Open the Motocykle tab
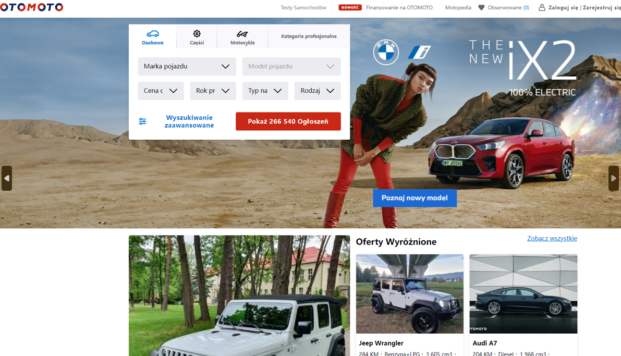This screenshot has width=621, height=356. click(242, 37)
